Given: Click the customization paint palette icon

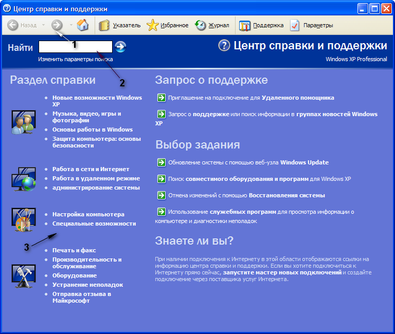Looking at the screenshot, I should tap(24, 219).
